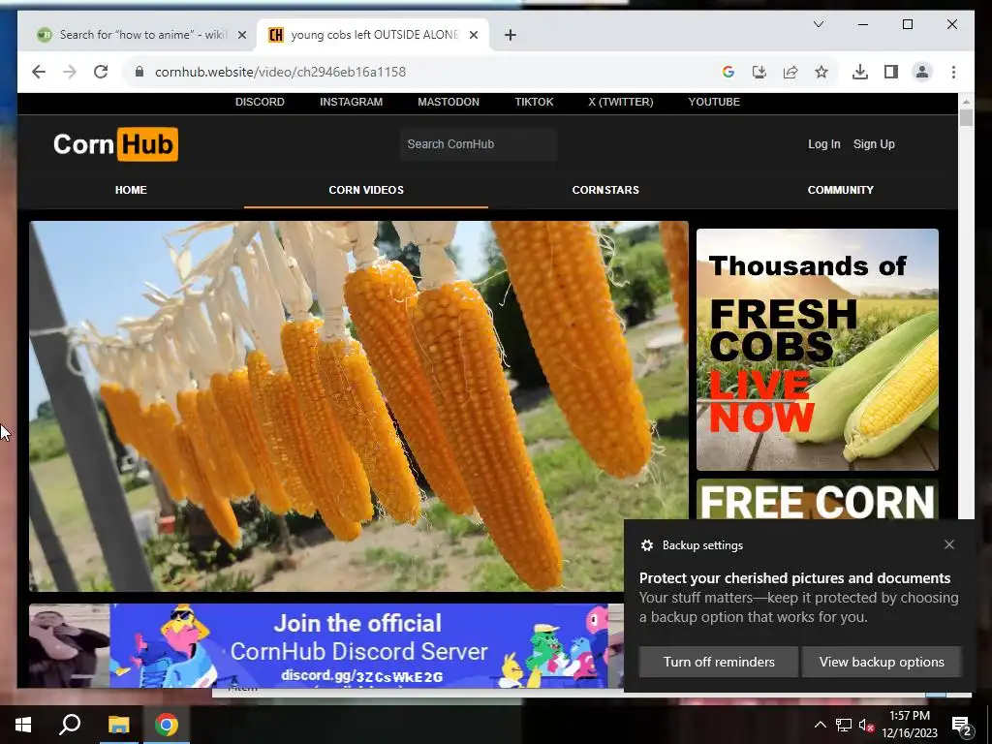The width and height of the screenshot is (992, 744).
Task: Click the hanging corn cobs video
Action: click(x=358, y=406)
